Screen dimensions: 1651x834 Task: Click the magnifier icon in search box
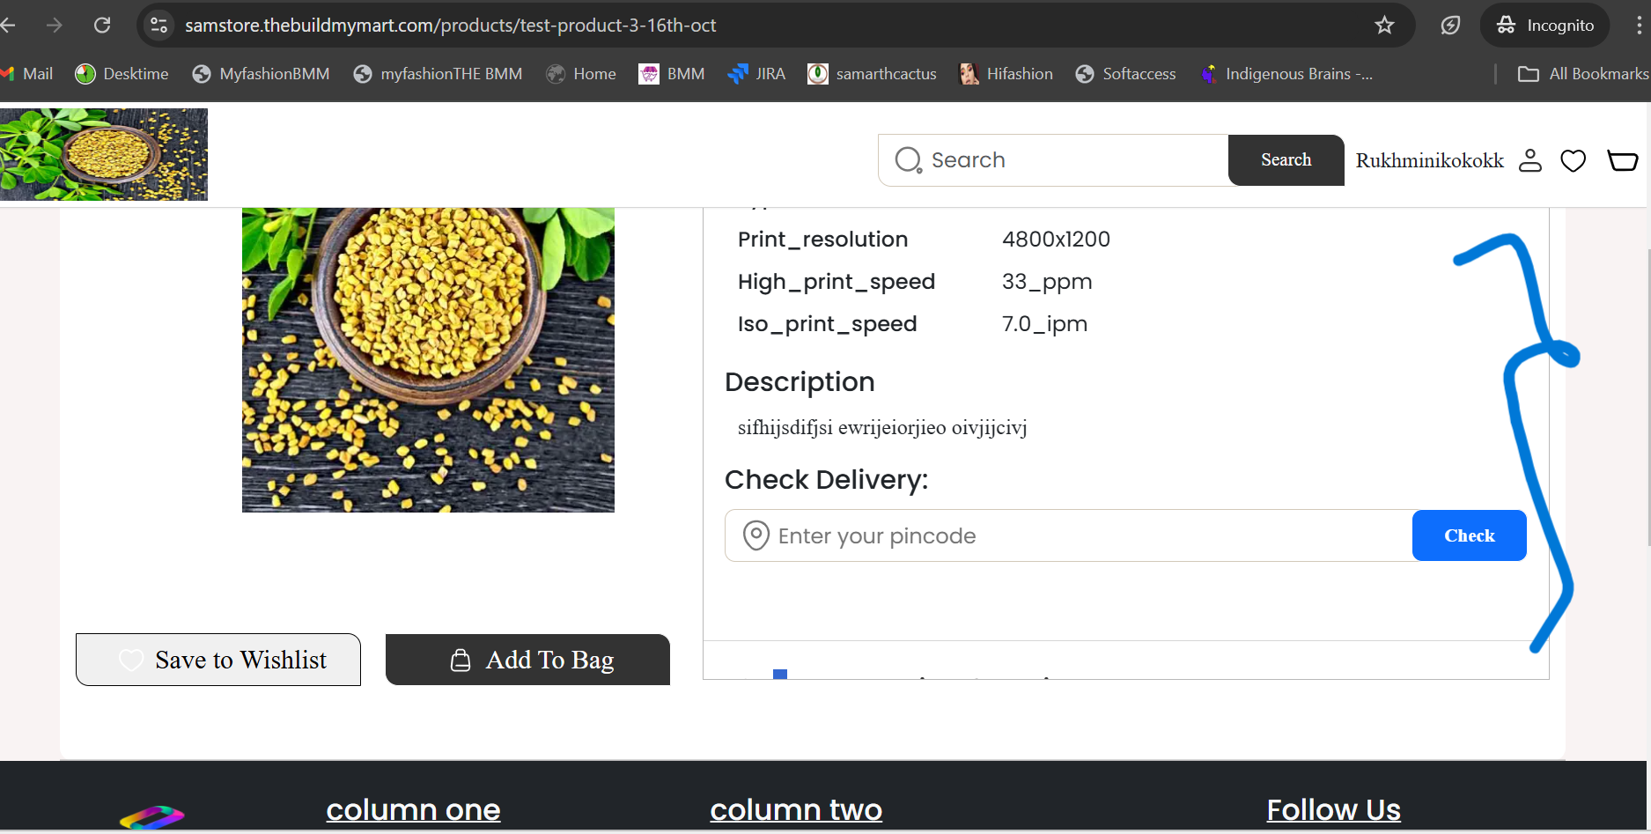[908, 160]
